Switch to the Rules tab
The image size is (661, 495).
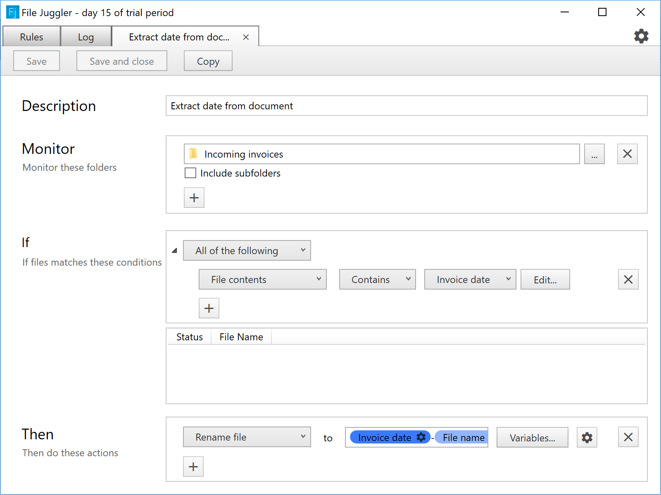click(31, 37)
